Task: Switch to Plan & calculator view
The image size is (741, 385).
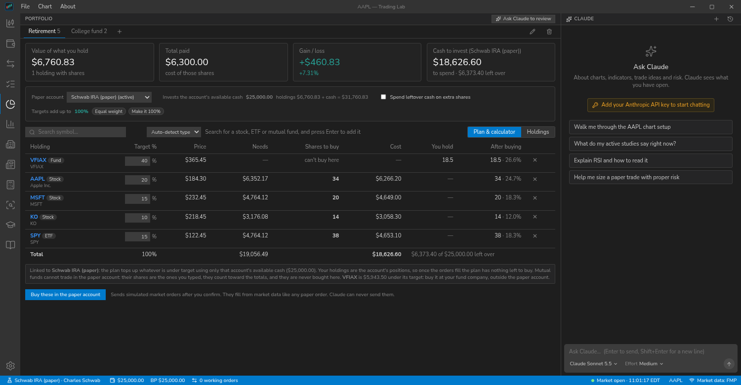Action: (x=494, y=132)
